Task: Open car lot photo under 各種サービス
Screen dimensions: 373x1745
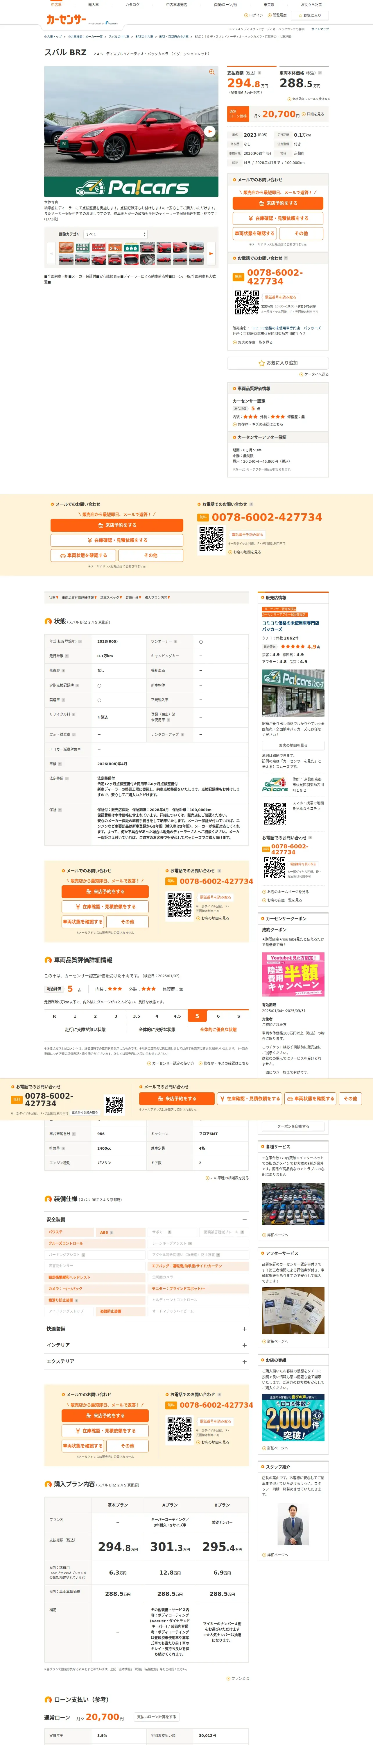Action: [x=293, y=1203]
